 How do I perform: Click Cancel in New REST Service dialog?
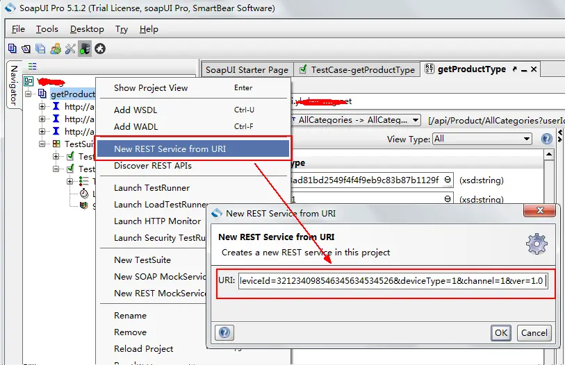pyautogui.click(x=534, y=332)
